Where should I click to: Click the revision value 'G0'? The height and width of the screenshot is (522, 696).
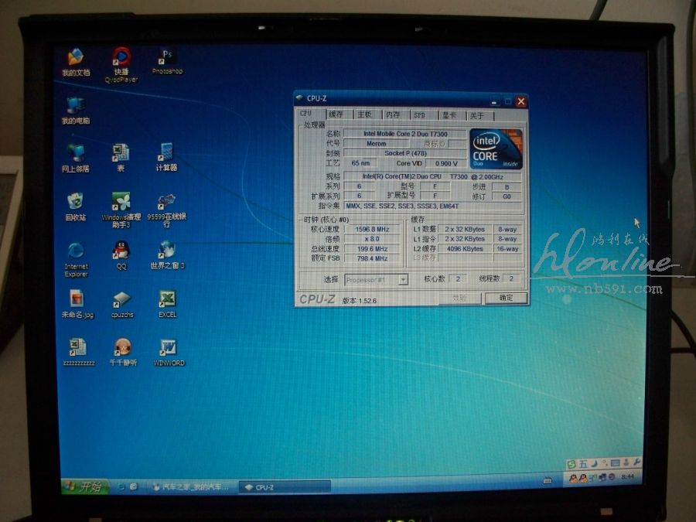pyautogui.click(x=507, y=196)
